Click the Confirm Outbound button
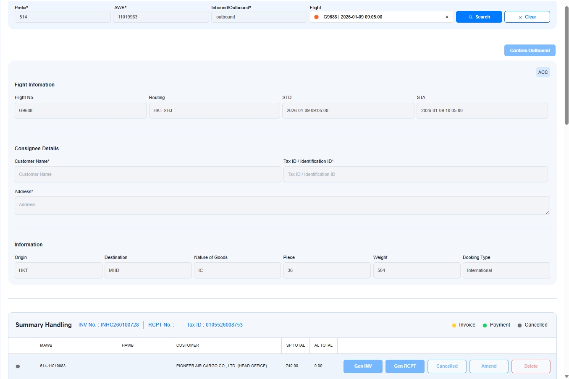 [x=530, y=50]
